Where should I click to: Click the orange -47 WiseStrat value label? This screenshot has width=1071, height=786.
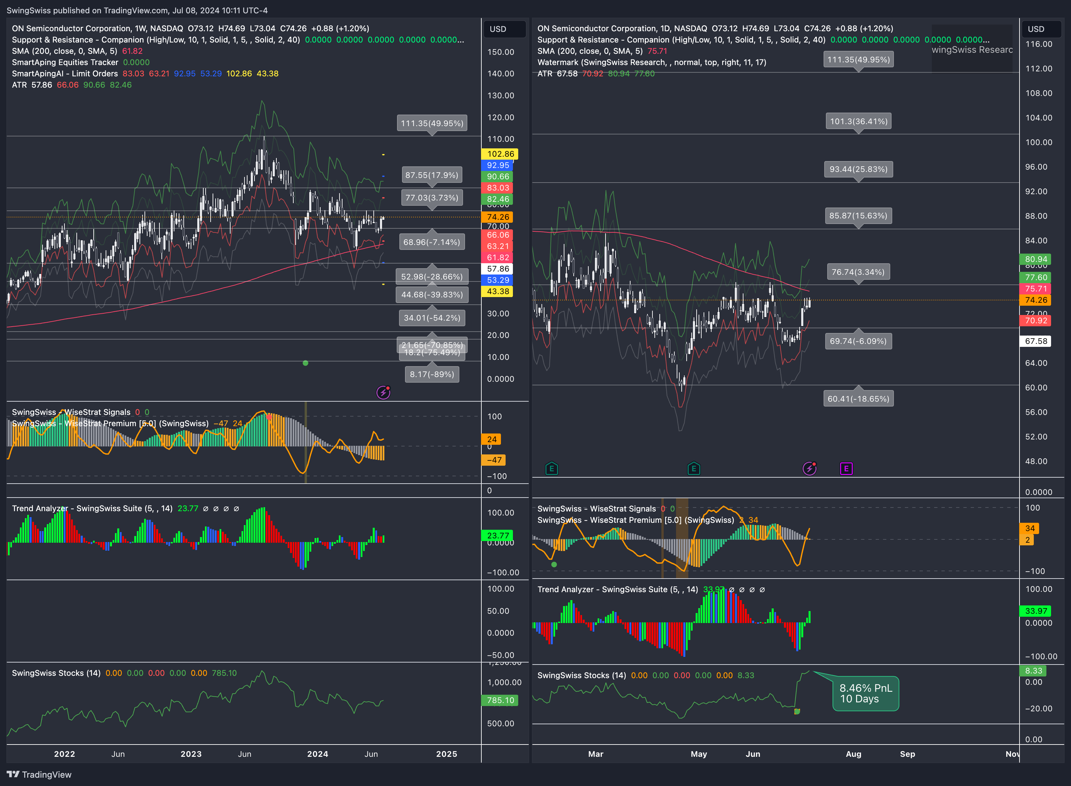click(493, 460)
